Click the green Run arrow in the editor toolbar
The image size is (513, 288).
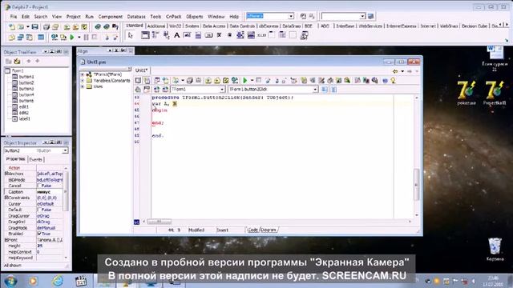point(244,80)
